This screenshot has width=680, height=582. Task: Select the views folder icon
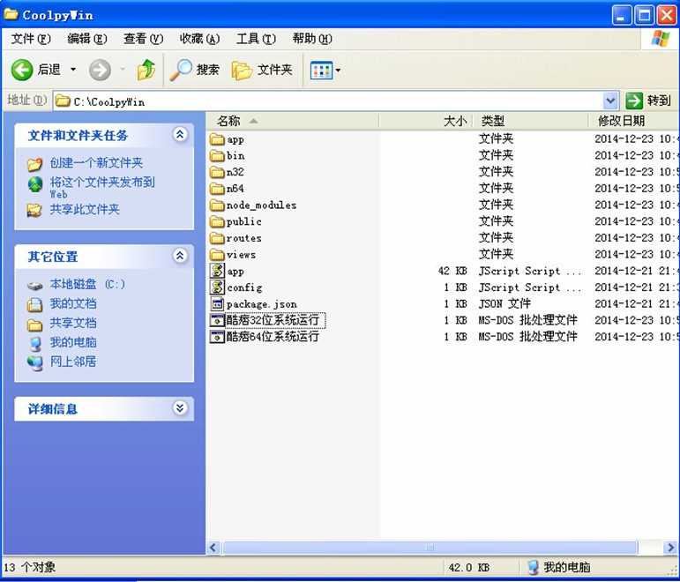tap(217, 255)
